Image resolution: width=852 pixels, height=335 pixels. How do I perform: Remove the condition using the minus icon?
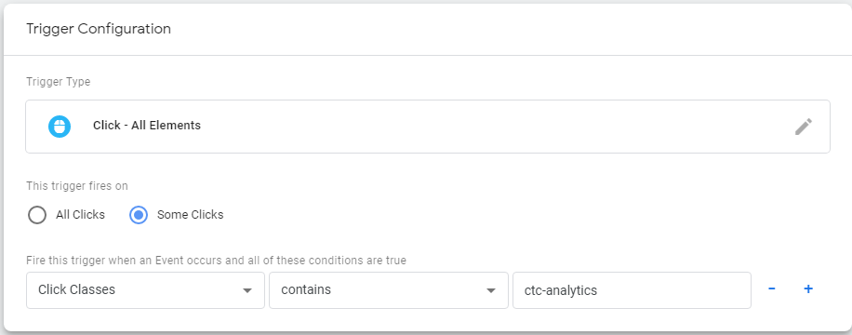click(772, 289)
